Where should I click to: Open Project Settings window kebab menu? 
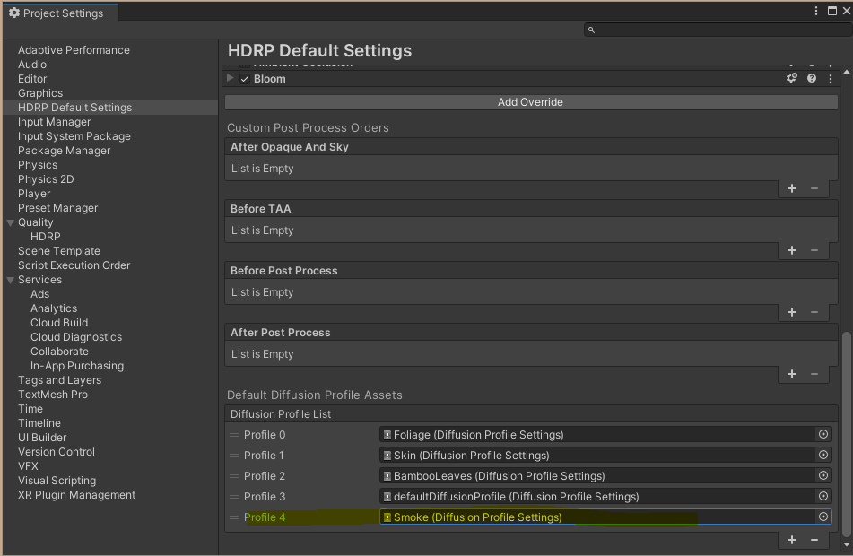[816, 11]
